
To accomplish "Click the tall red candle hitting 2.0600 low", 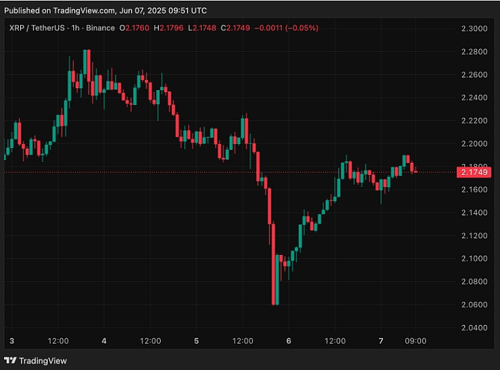I will 274,264.
